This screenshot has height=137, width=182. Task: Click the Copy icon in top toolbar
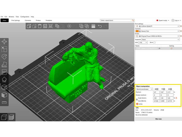coord(57,26)
